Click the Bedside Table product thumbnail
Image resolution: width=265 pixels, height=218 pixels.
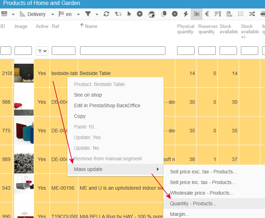pyautogui.click(x=24, y=73)
